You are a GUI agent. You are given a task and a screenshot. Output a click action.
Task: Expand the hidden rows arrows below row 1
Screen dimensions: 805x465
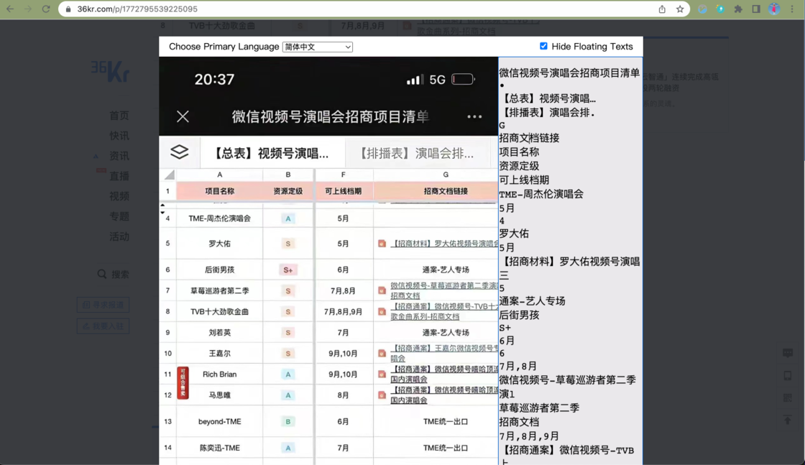point(162,208)
